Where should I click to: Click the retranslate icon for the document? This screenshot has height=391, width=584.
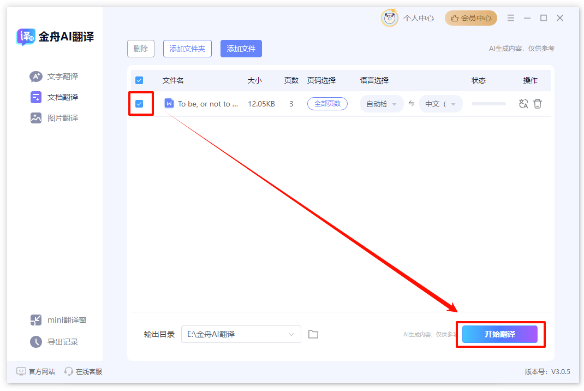coord(523,103)
